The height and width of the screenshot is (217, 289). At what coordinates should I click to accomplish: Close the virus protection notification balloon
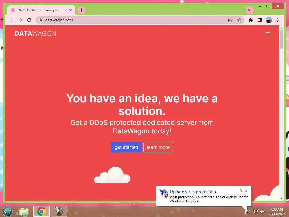tap(246, 191)
